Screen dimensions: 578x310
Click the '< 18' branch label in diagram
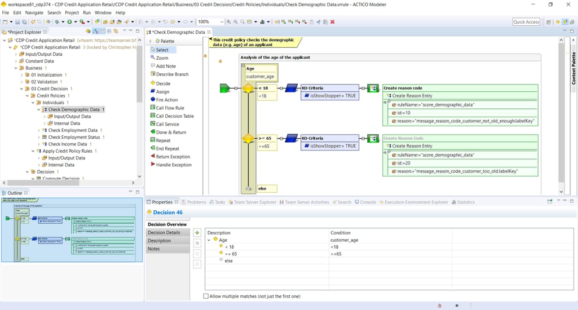(263, 88)
